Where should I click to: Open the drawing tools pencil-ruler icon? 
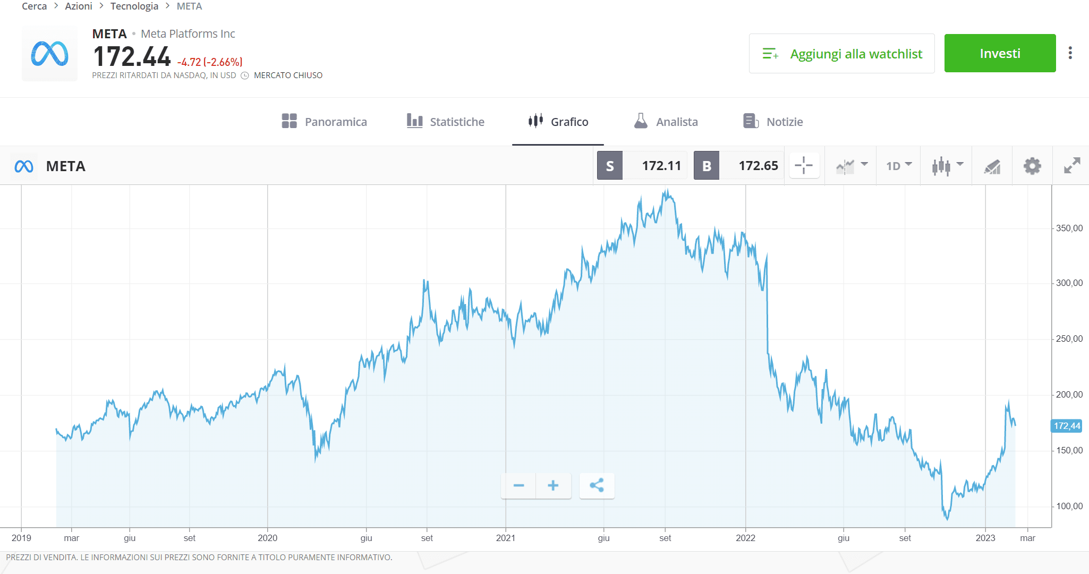992,166
